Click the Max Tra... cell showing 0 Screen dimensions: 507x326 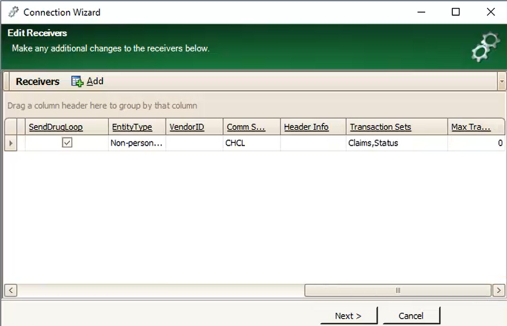pos(476,143)
